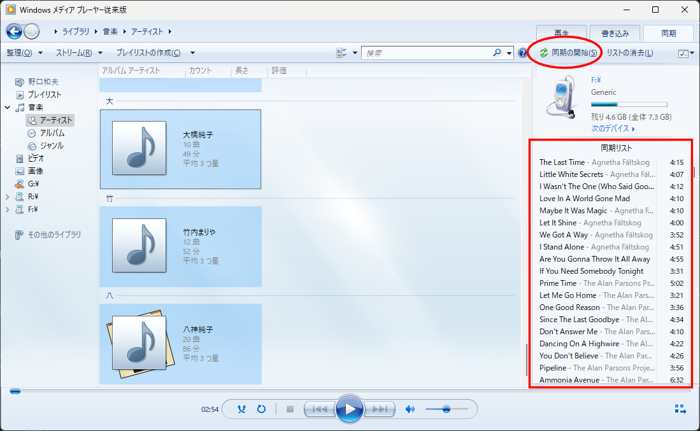Image resolution: width=700 pixels, height=431 pixels.
Task: Open the search options dropdown arrow
Action: (509, 53)
